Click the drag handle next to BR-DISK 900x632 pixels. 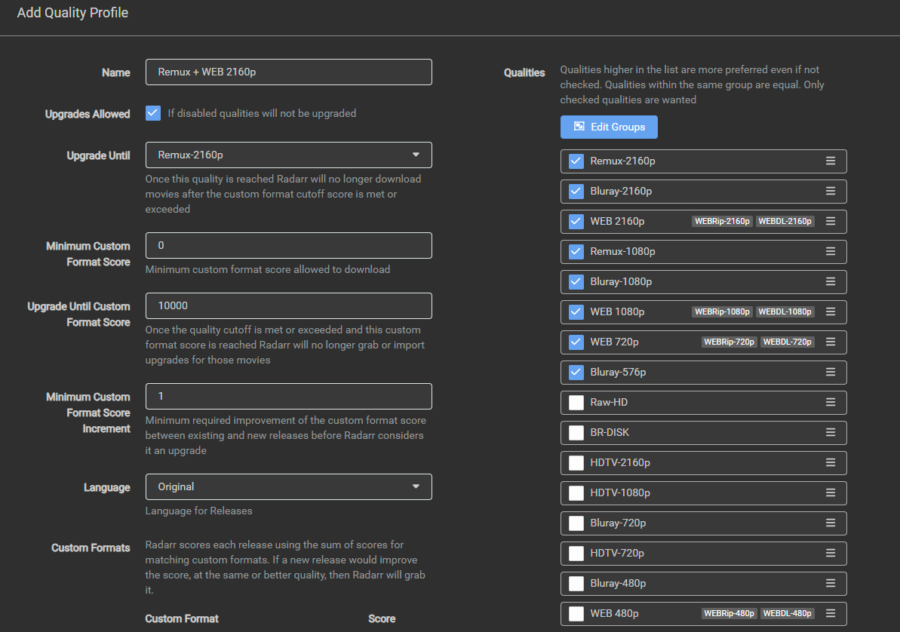pos(830,432)
